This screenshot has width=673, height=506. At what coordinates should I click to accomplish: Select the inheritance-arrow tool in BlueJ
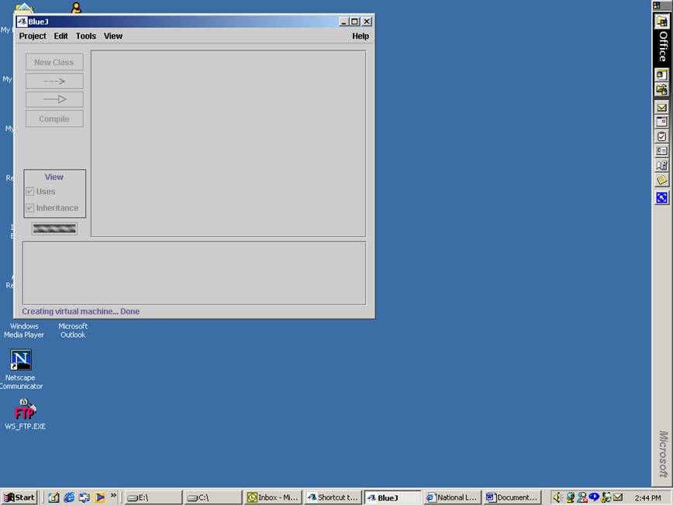coord(53,99)
